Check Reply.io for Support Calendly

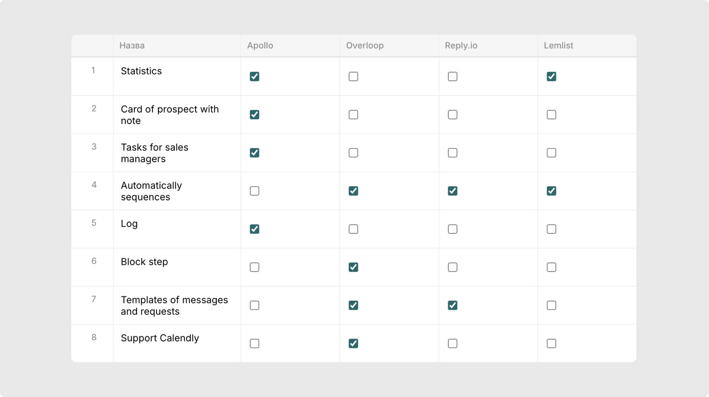pyautogui.click(x=452, y=343)
